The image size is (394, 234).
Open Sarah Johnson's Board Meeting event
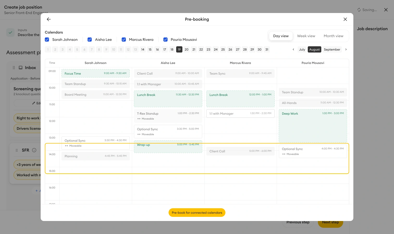(x=96, y=94)
